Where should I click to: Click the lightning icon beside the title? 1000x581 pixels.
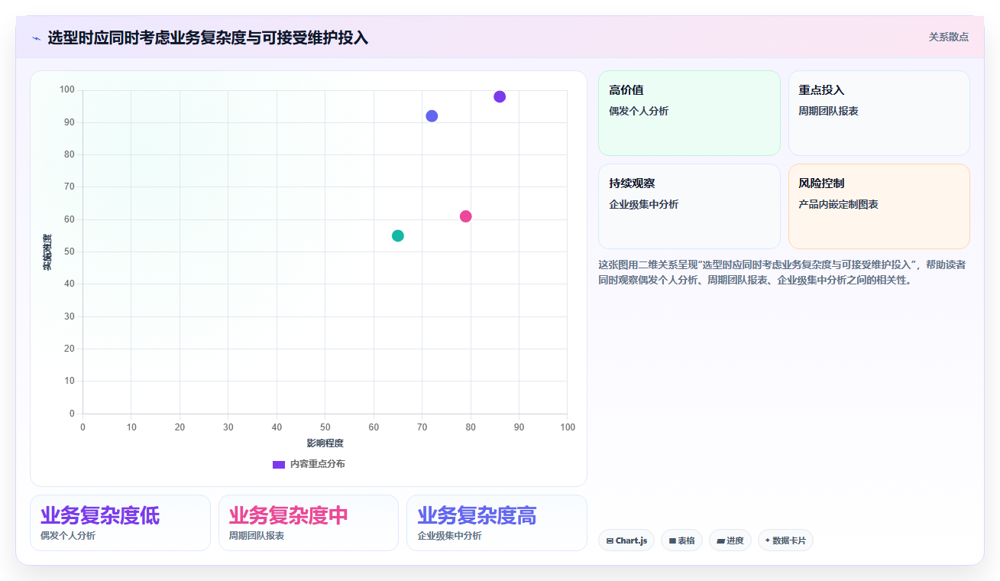coord(36,38)
